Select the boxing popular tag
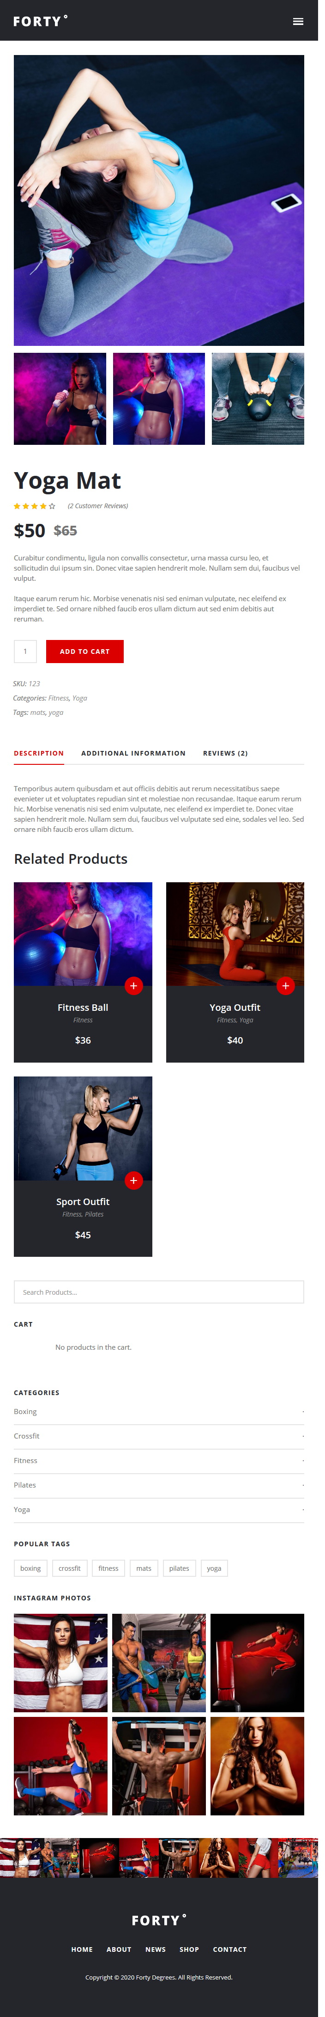 (30, 1568)
